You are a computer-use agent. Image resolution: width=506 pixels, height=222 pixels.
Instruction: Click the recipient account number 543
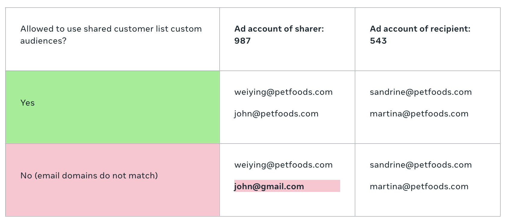[378, 41]
